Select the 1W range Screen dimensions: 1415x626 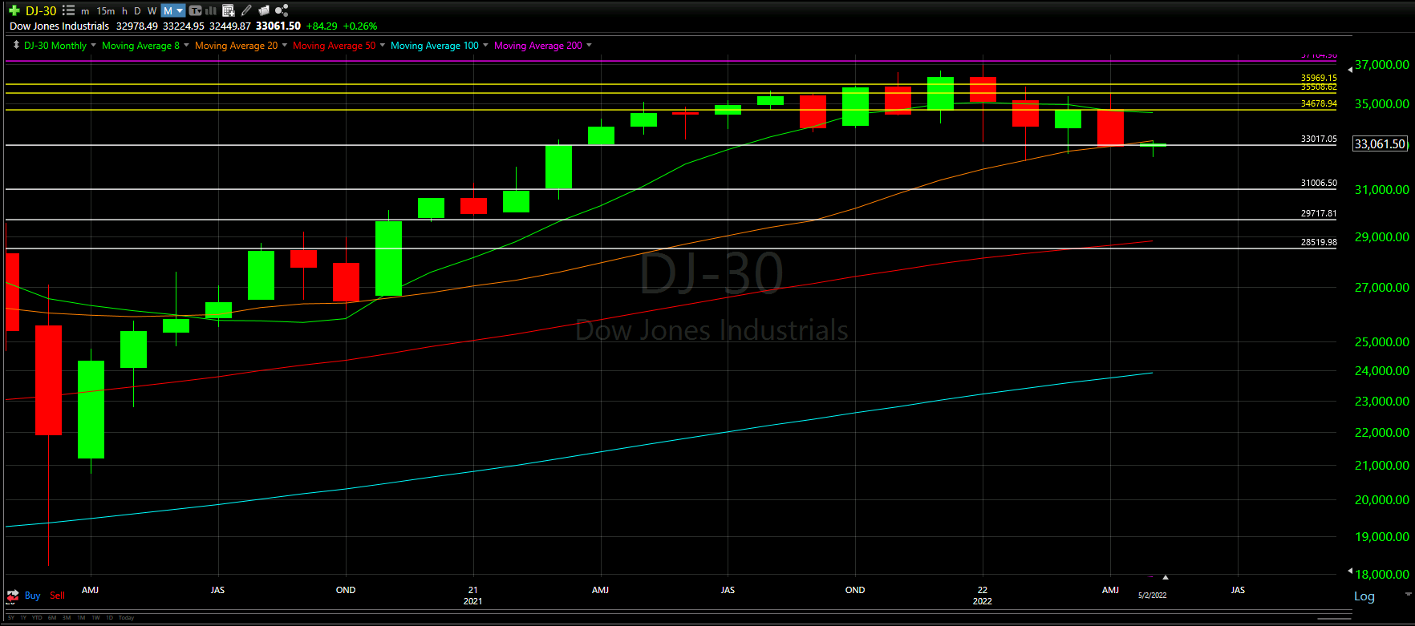pyautogui.click(x=95, y=618)
